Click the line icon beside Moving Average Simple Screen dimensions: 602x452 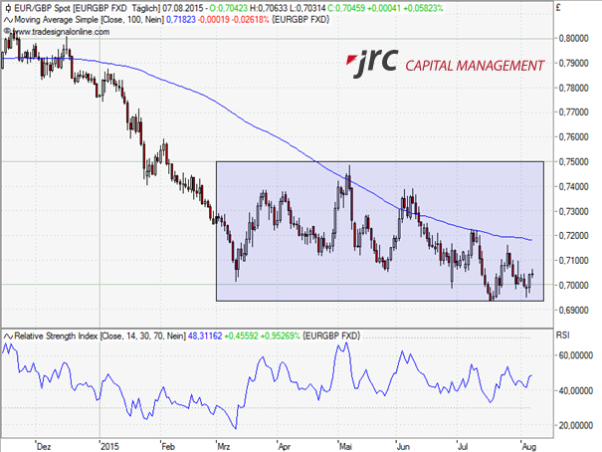tap(8, 19)
